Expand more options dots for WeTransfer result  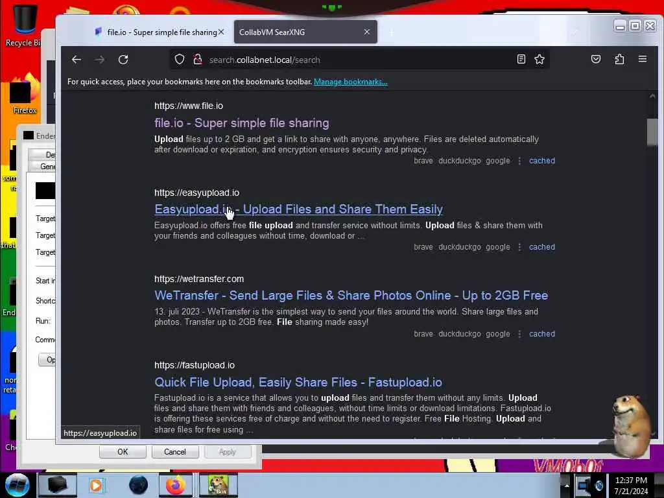[x=519, y=334]
